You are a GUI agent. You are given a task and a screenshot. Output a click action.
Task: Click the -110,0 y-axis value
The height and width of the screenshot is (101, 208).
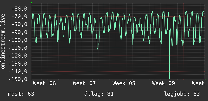click(18, 48)
